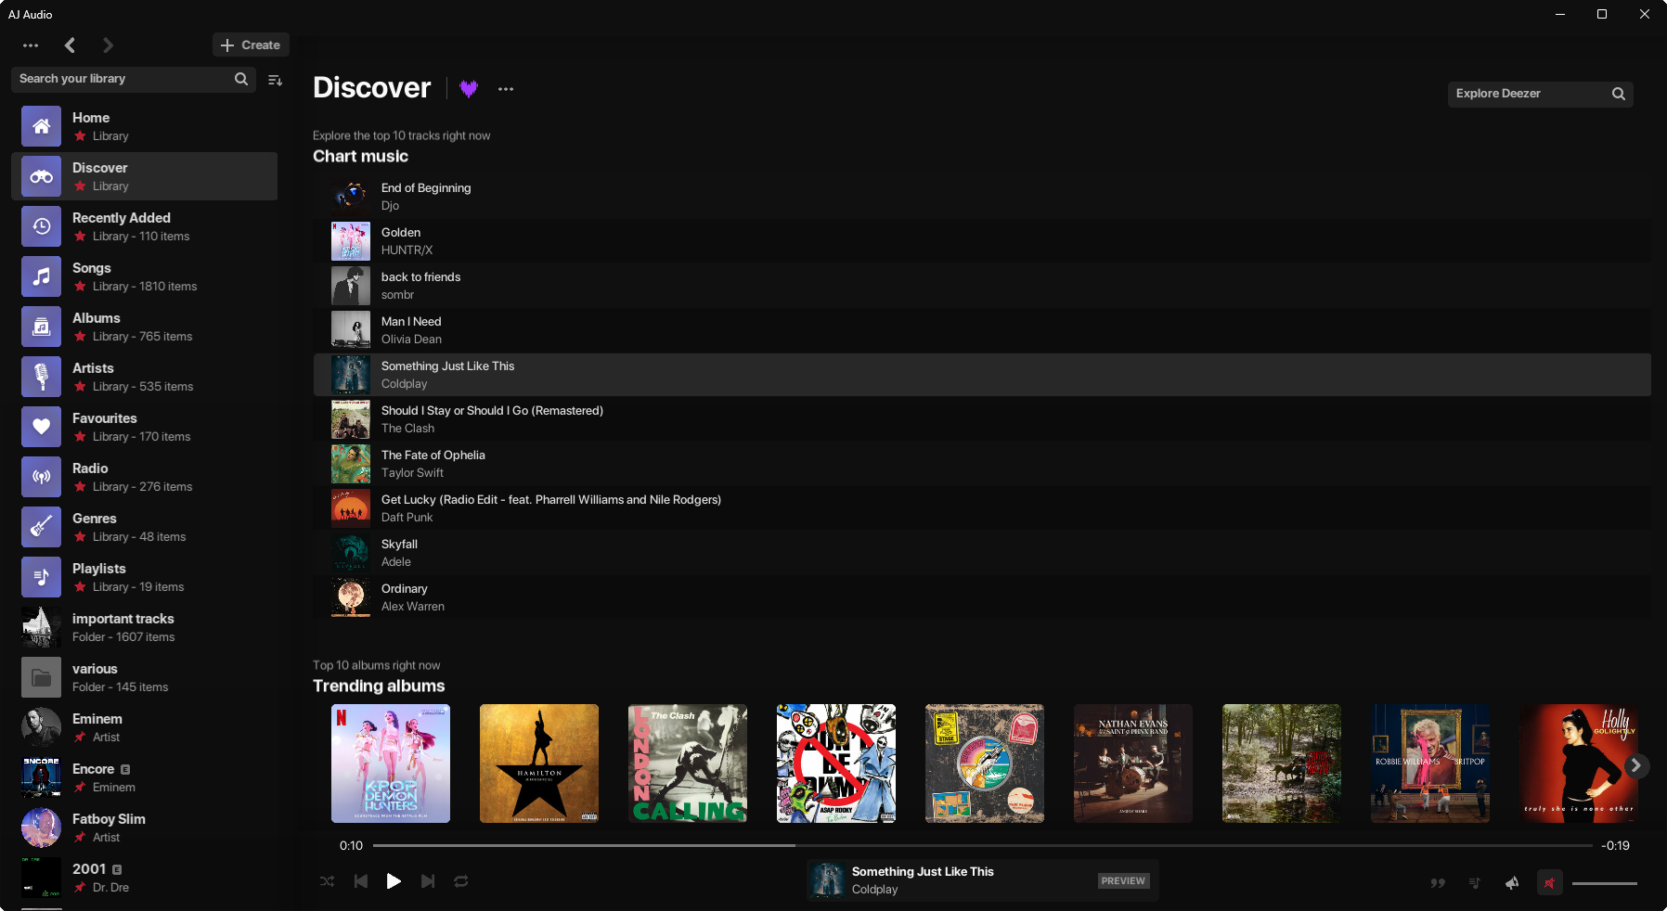
Task: Play back to friends by sombr
Action: [x=982, y=286]
